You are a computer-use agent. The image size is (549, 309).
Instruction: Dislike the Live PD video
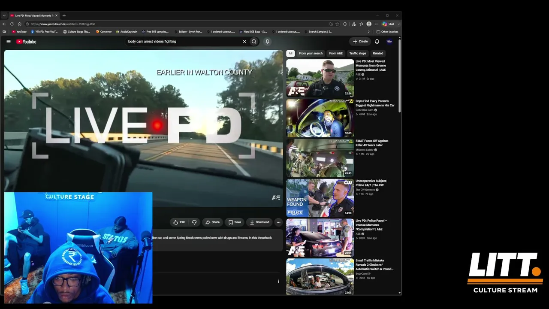tap(194, 222)
